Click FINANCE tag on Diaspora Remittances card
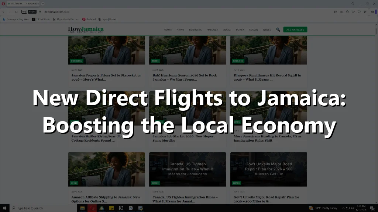The image size is (378, 212). pos(238,61)
